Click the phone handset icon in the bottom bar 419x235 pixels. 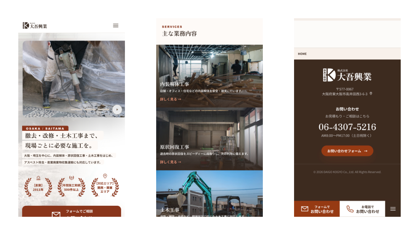click(x=350, y=209)
